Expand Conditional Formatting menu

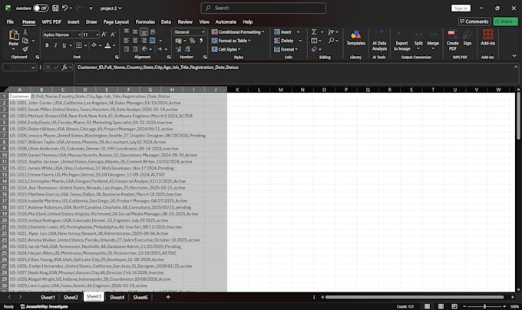238,32
